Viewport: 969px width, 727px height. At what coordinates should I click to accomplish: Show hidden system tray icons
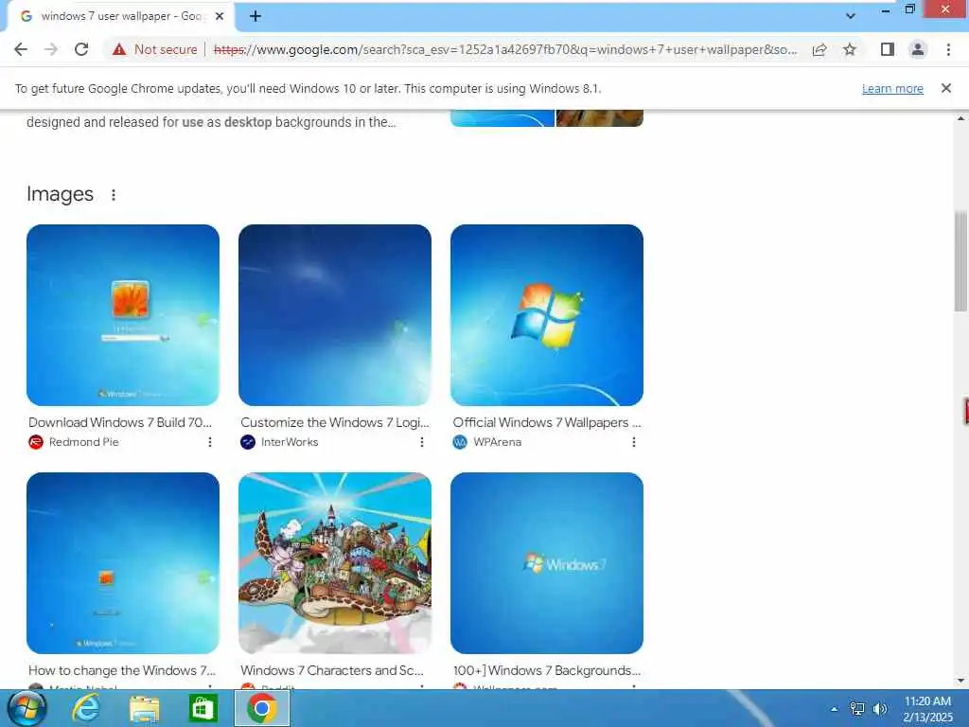click(x=835, y=709)
